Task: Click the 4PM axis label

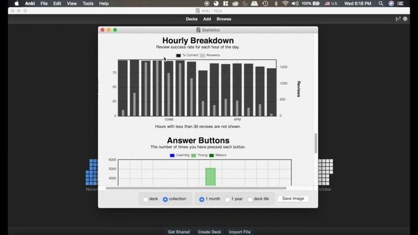Action: [237, 119]
